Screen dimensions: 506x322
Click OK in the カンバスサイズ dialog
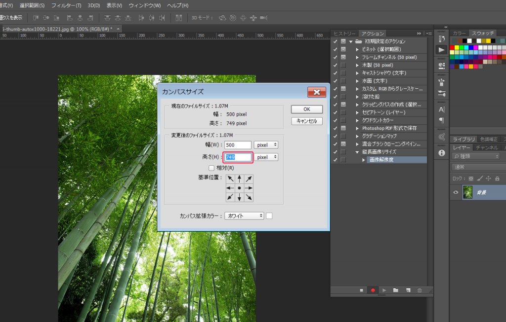click(306, 109)
